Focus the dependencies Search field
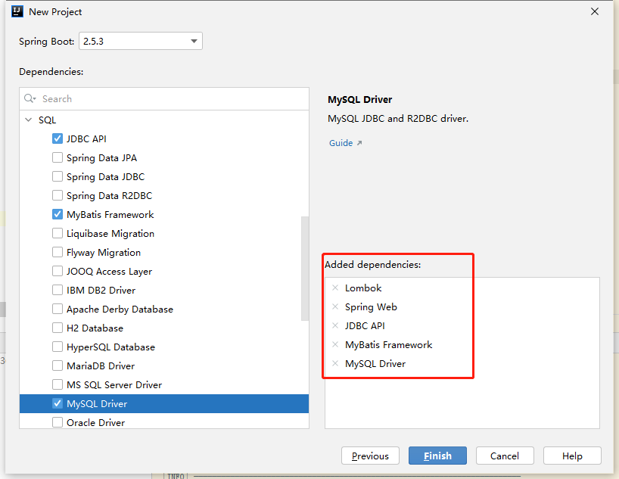This screenshot has width=619, height=479. [164, 98]
